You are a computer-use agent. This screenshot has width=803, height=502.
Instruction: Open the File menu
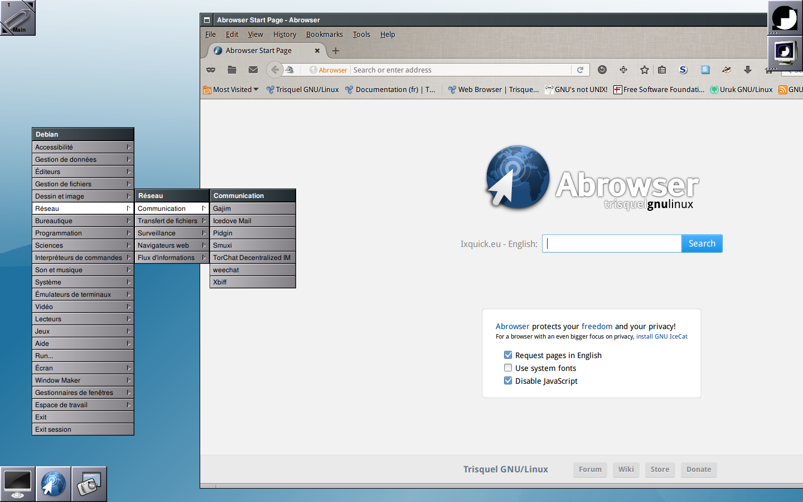[x=210, y=35]
